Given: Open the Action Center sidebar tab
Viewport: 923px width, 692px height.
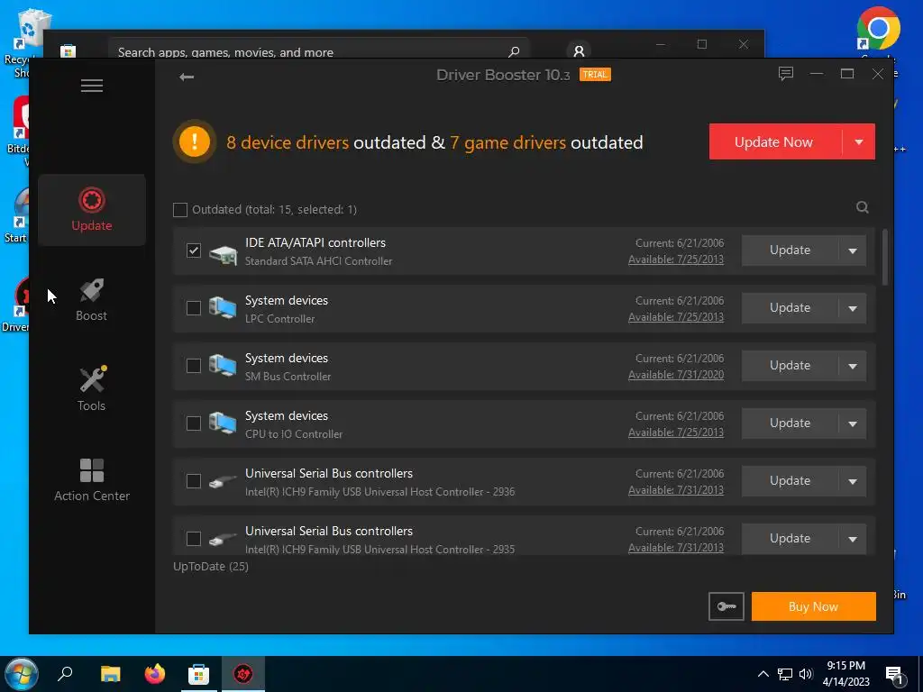Looking at the screenshot, I should click(92, 479).
